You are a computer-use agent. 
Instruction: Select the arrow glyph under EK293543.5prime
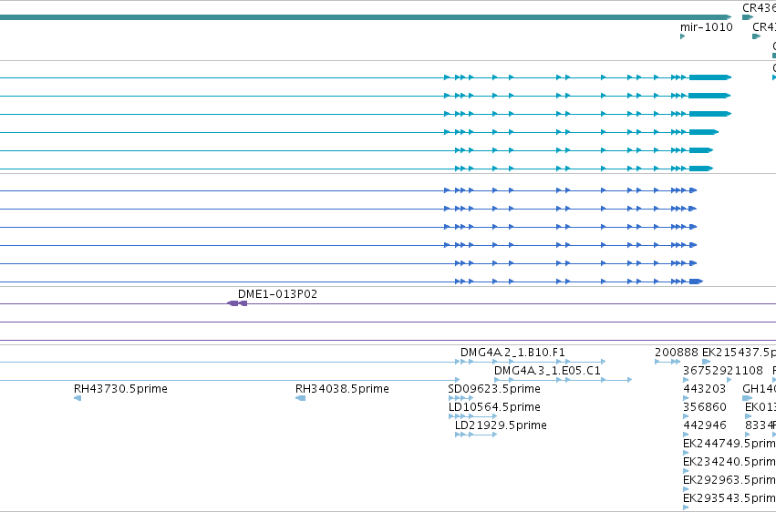(686, 507)
